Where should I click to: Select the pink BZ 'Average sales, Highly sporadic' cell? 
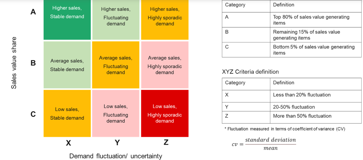click(164, 65)
